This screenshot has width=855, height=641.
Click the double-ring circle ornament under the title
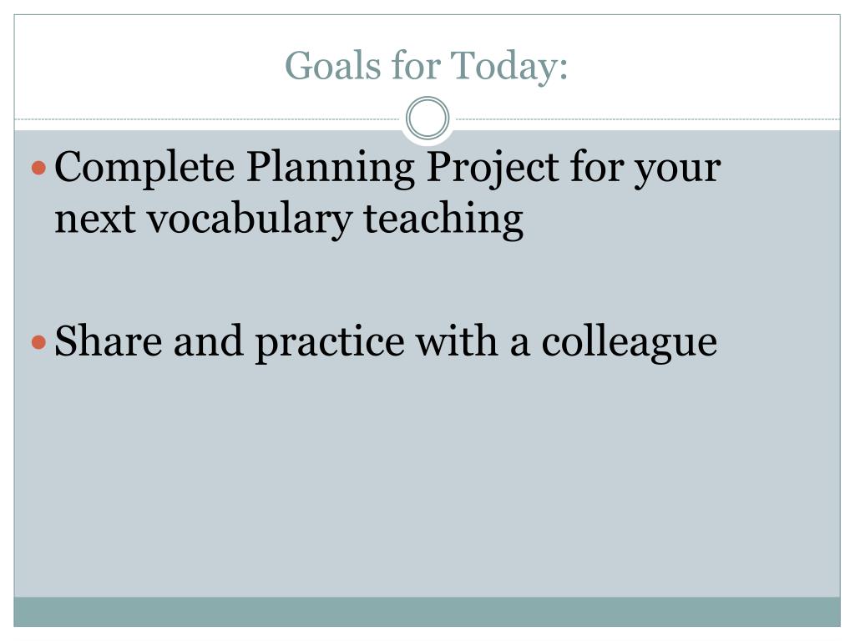point(427,118)
